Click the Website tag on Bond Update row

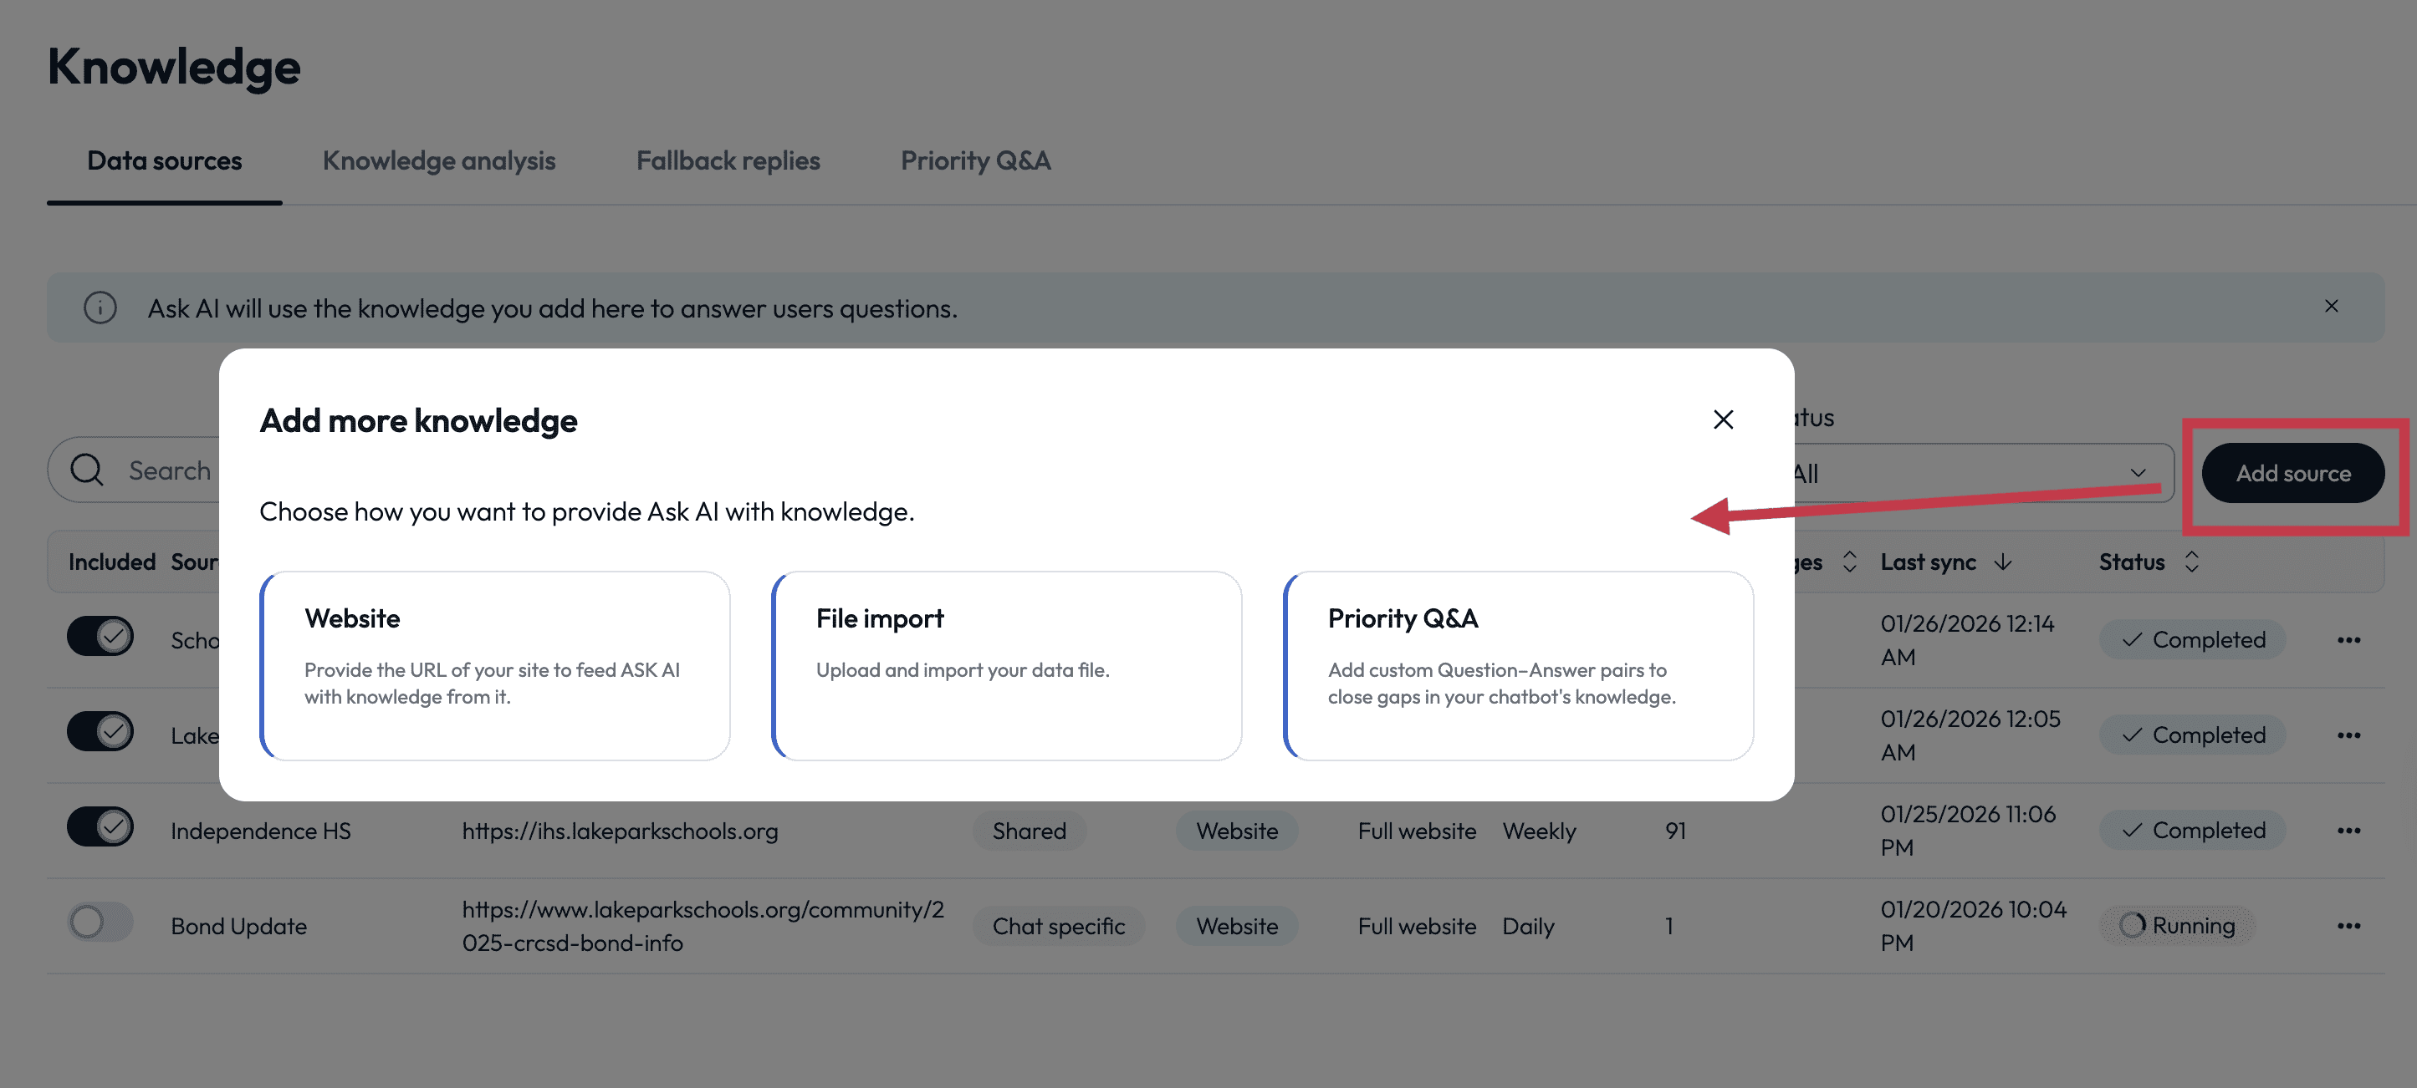pos(1237,926)
